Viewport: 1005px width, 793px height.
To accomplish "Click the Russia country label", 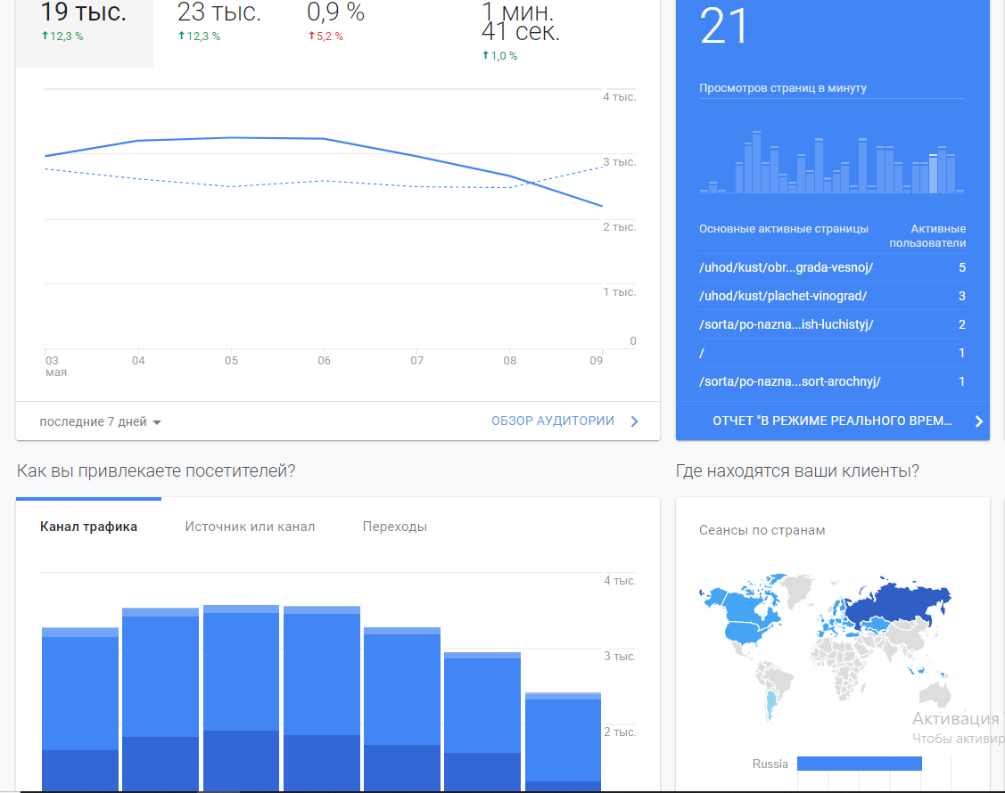I will 770,764.
